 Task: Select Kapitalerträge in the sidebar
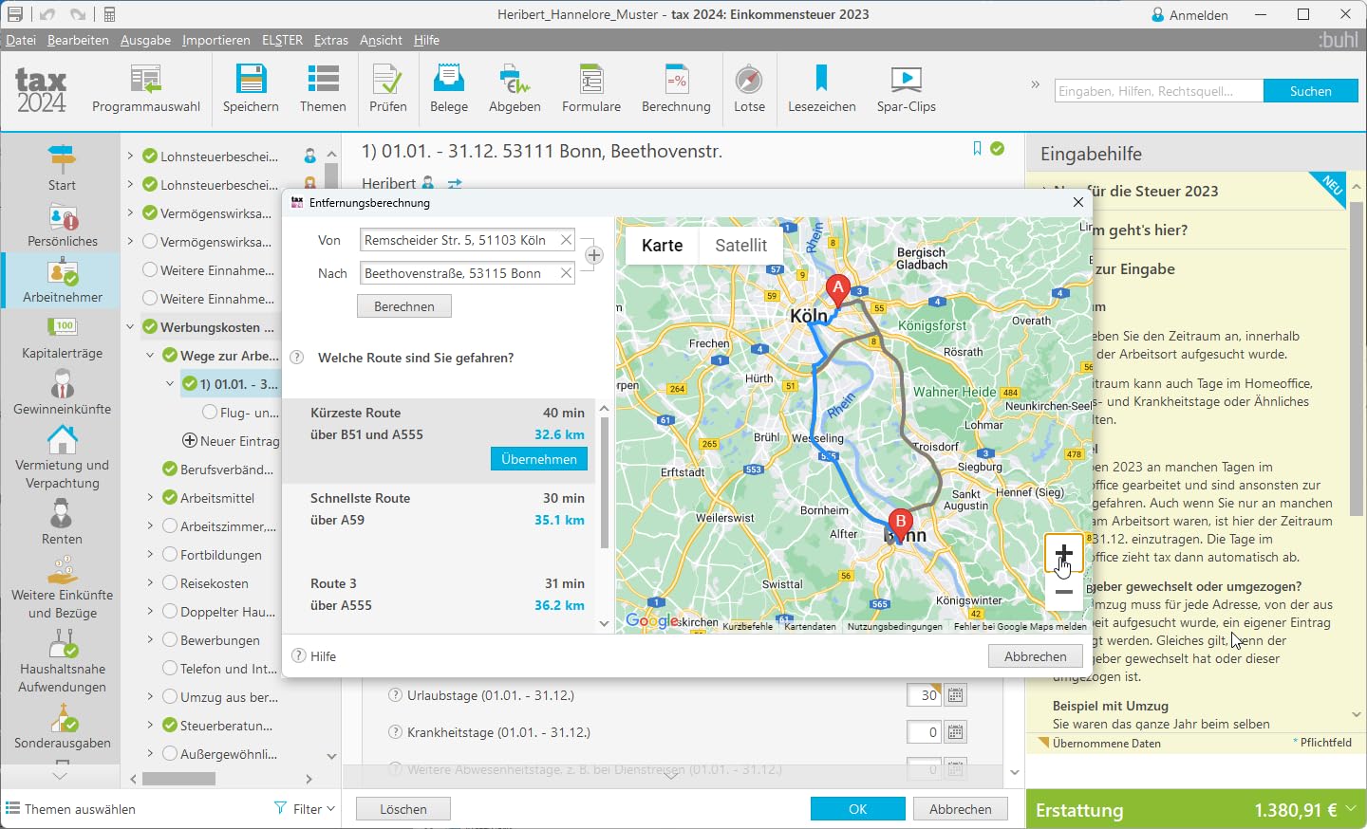(x=63, y=338)
